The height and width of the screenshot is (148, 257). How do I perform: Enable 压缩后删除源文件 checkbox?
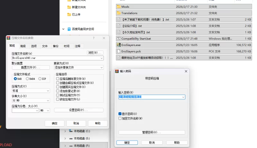point(58,79)
